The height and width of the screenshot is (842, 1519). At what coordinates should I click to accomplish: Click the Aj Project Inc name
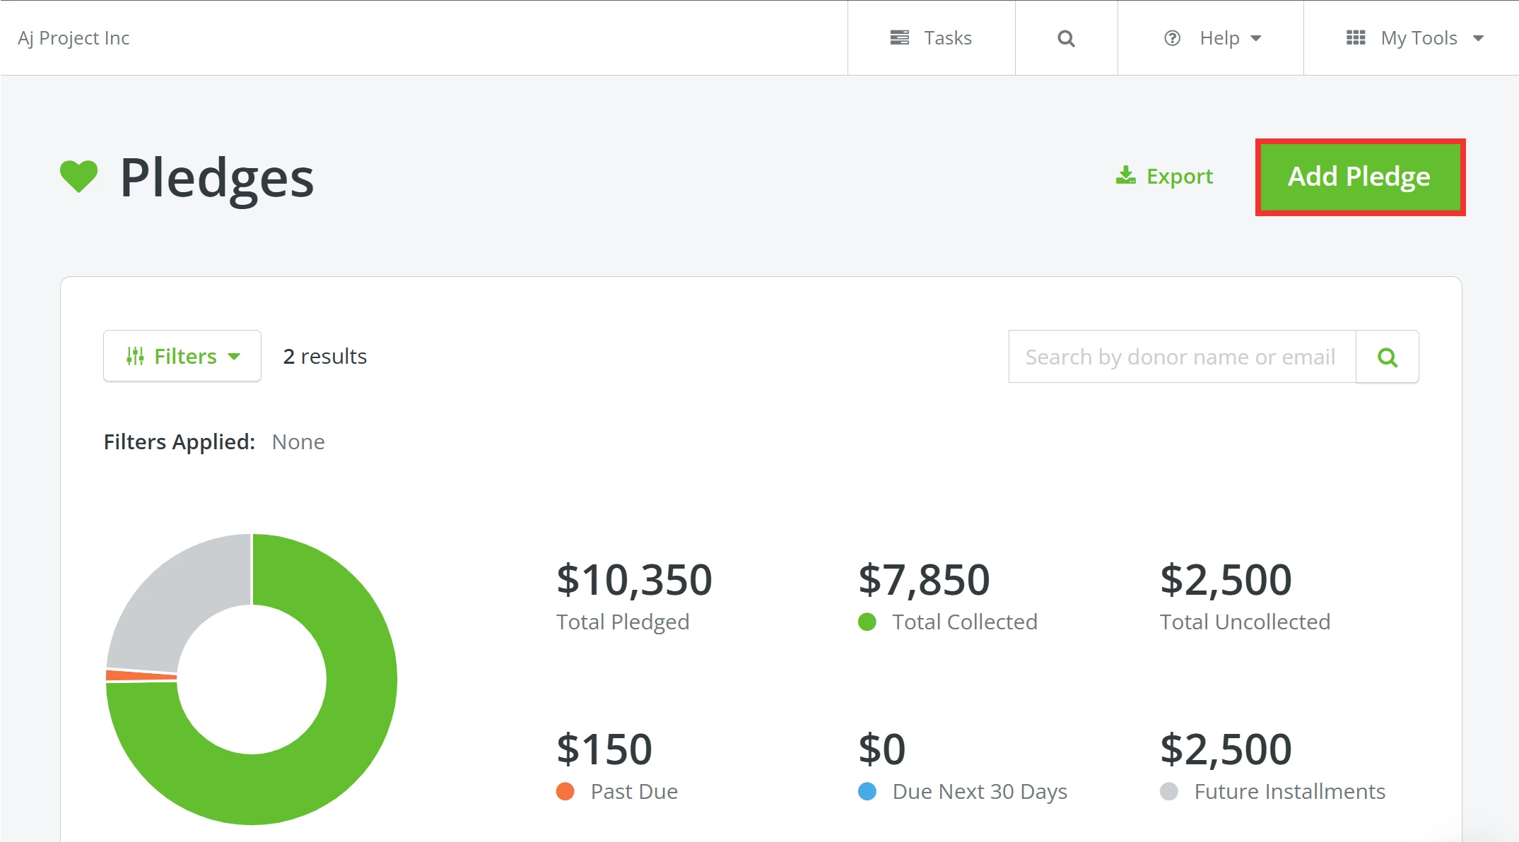(x=74, y=38)
